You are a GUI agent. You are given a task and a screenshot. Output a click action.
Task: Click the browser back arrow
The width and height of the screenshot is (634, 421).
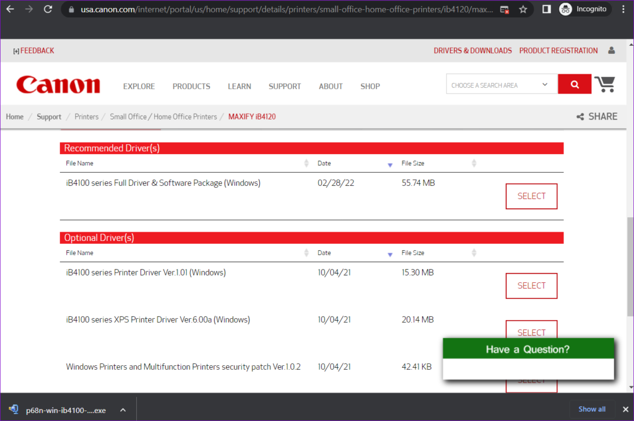tap(10, 9)
